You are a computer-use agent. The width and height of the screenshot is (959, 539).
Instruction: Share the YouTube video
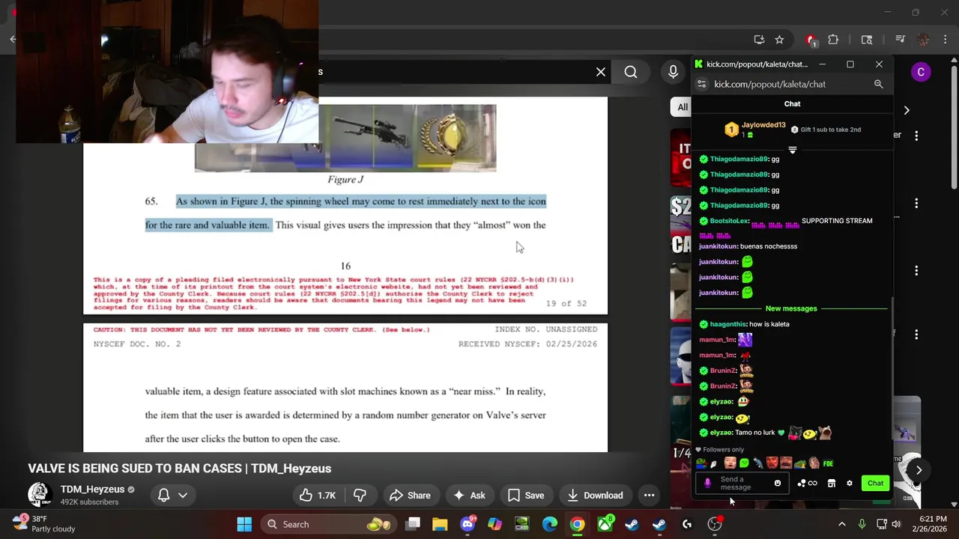(410, 495)
